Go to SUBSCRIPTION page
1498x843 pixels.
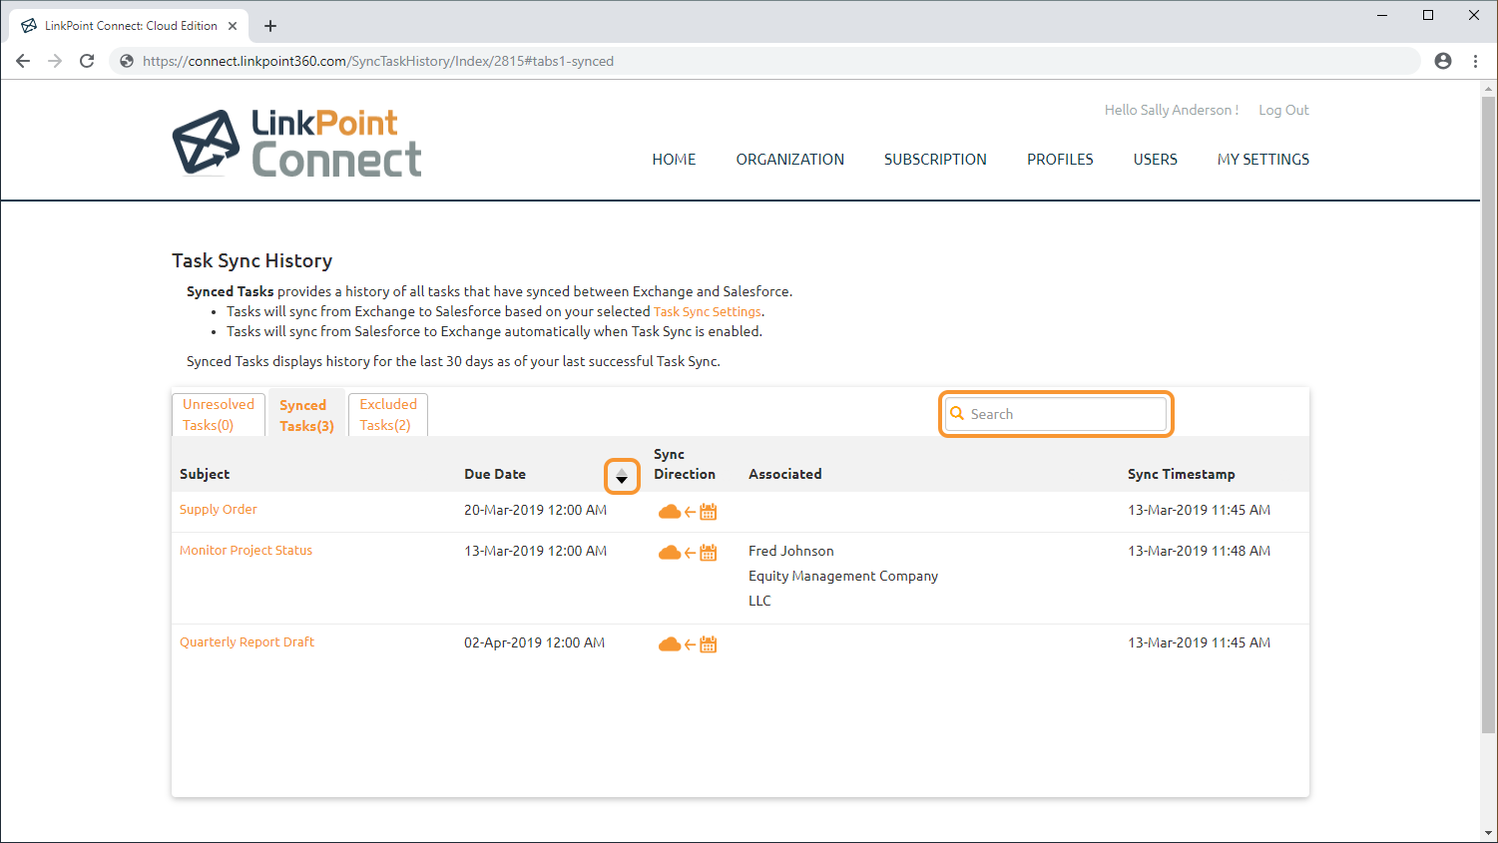(935, 160)
